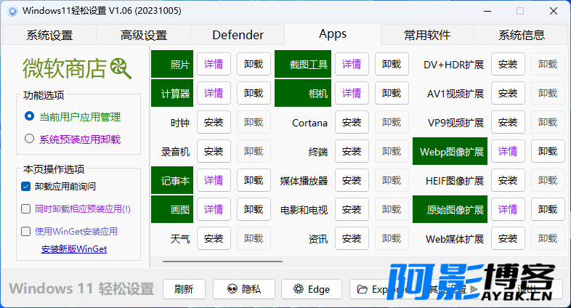This screenshot has width=571, height=308.
Task: Install Cortana
Action: coord(352,122)
